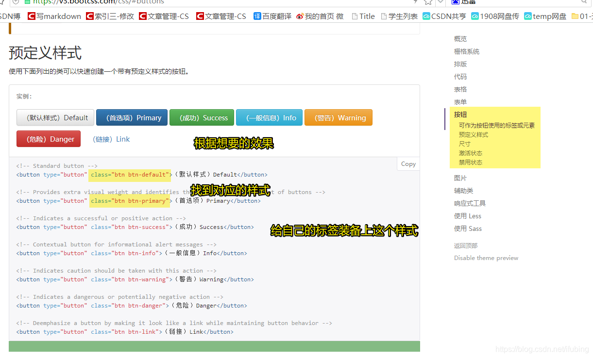Viewport: 593px width, 358px height.
Task: Open the 写markdown bookmark
Action: pos(54,16)
